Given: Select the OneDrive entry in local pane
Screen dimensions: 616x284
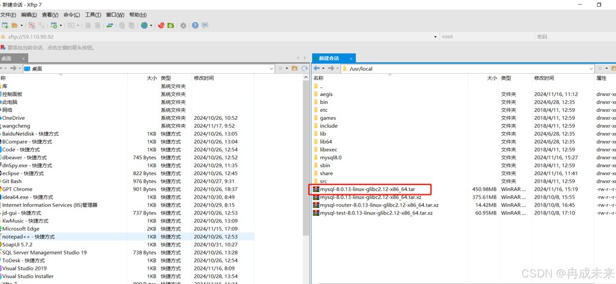Looking at the screenshot, I should (x=14, y=117).
